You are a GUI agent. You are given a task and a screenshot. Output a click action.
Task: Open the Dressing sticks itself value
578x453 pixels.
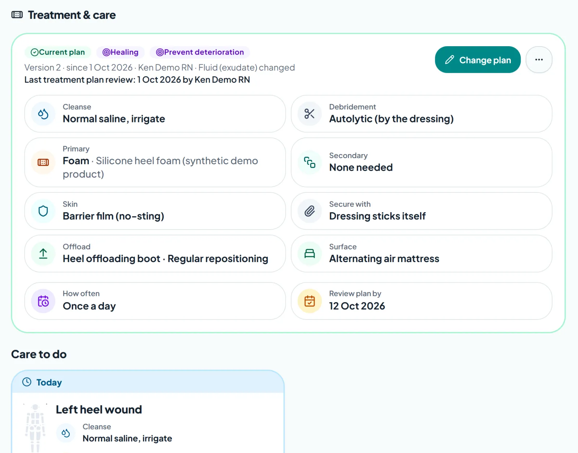(x=378, y=216)
